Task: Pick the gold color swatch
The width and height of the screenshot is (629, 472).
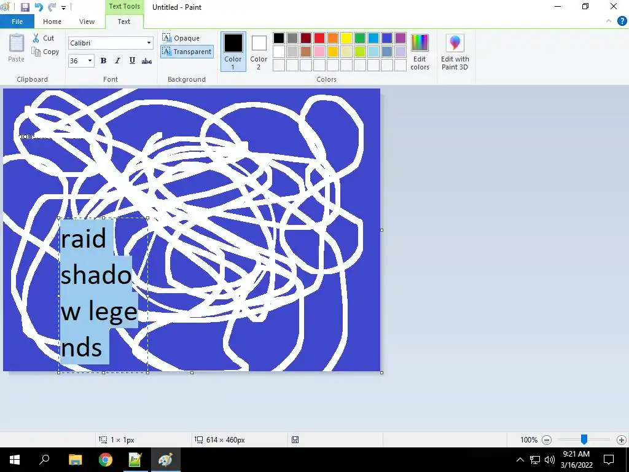Action: pos(333,52)
